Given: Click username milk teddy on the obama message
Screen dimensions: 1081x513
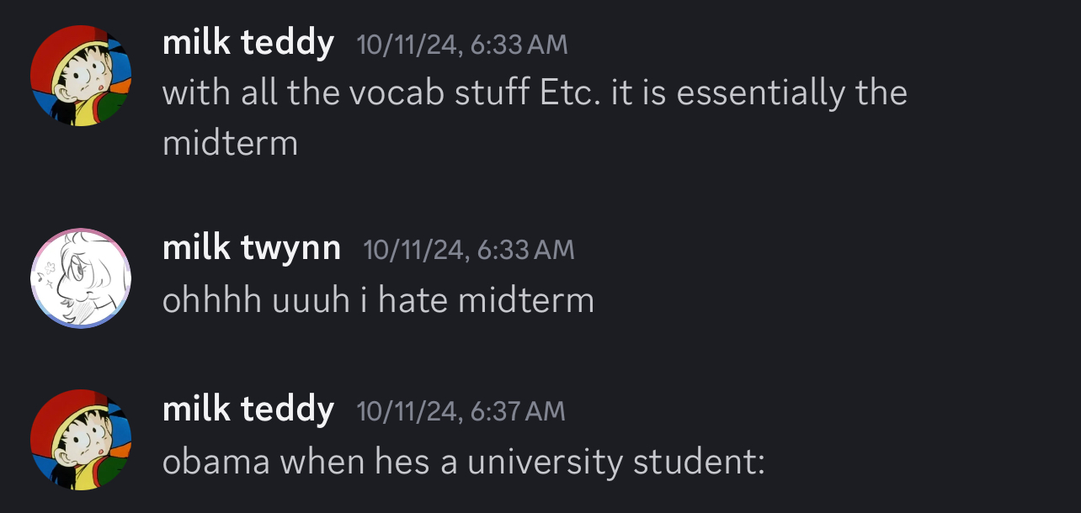Looking at the screenshot, I should pyautogui.click(x=248, y=409).
